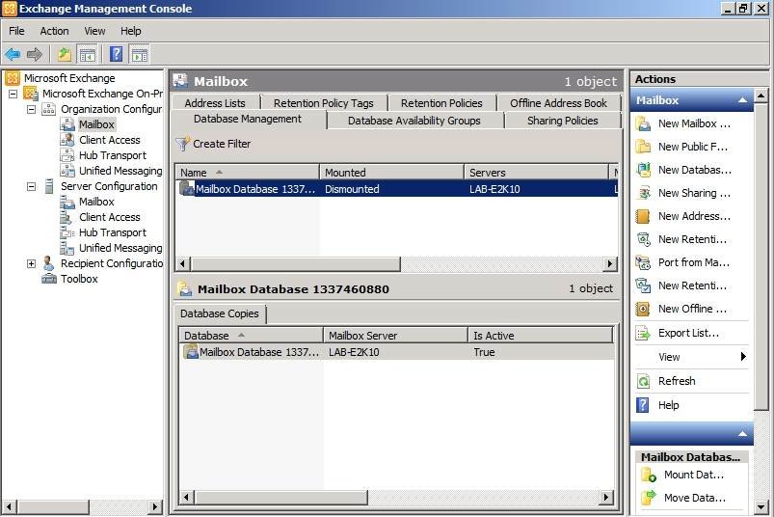Select the Database Copies tab
Screen dimensions: 774x517
click(x=219, y=313)
